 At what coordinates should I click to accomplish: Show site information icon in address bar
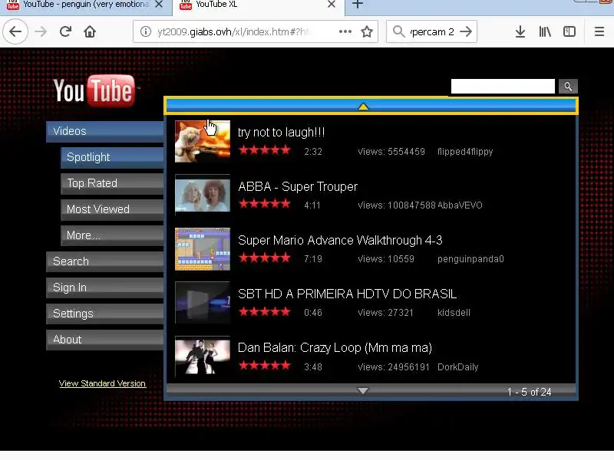[x=146, y=31]
